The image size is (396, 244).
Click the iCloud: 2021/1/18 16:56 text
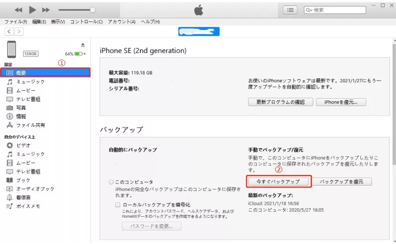(274, 203)
